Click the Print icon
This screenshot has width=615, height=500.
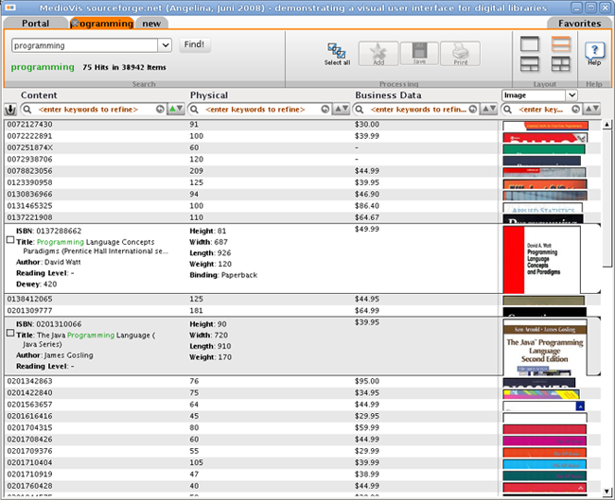pos(460,53)
